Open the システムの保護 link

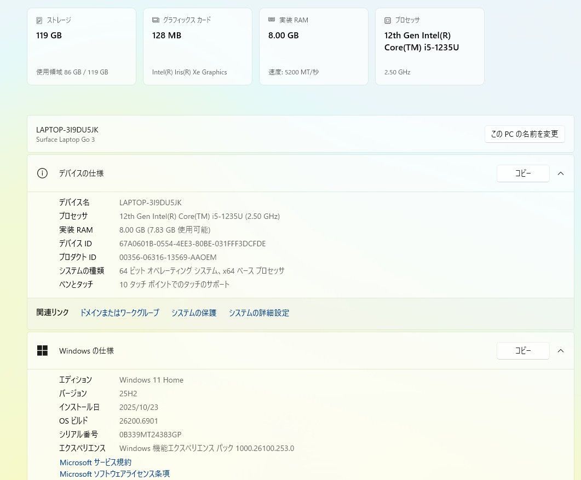tap(194, 313)
